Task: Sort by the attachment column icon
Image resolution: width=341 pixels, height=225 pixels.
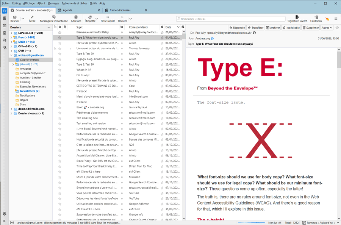Action: (65, 27)
